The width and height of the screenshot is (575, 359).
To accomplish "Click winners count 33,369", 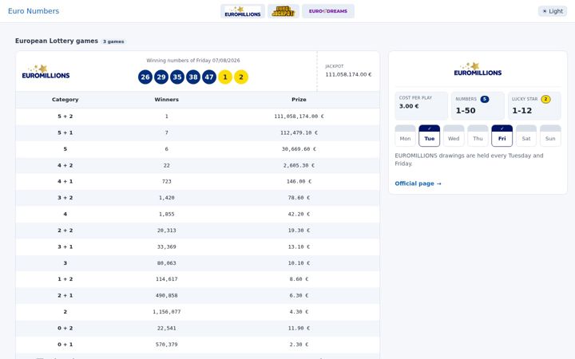I will click(x=166, y=247).
